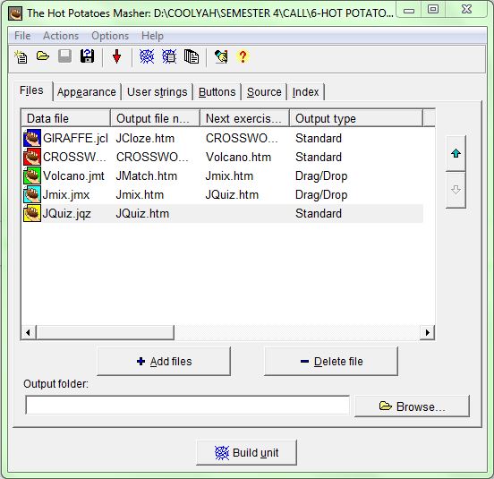The image size is (494, 479).
Task: Click the Delete file button
Action: pyautogui.click(x=331, y=361)
